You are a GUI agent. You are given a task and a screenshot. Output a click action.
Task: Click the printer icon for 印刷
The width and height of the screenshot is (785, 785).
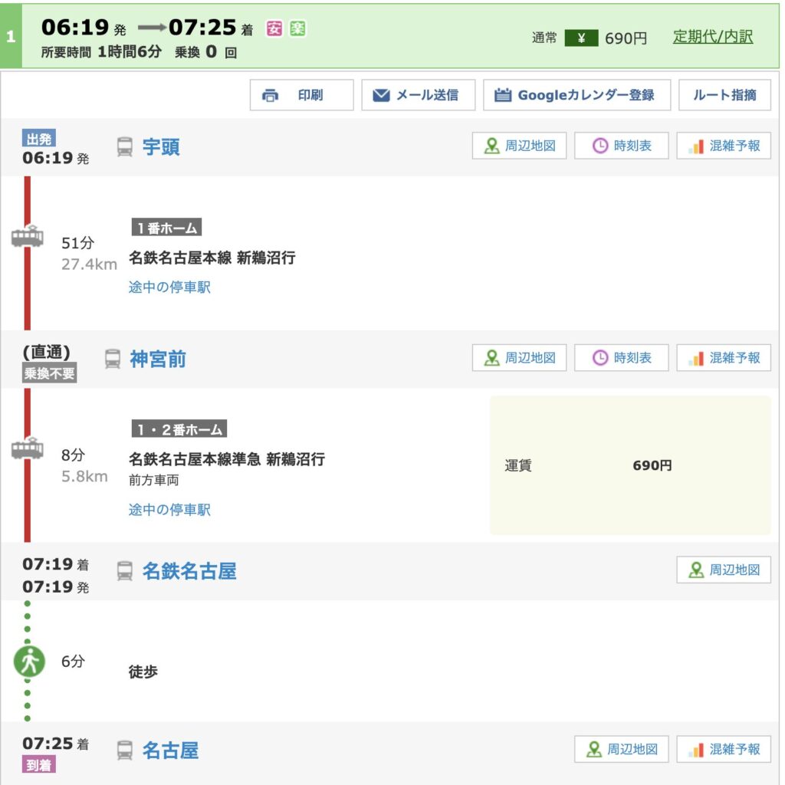[x=271, y=95]
